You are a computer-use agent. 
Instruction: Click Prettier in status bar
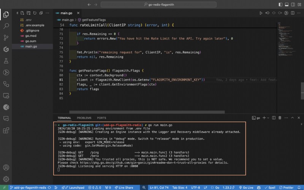[x=287, y=187]
